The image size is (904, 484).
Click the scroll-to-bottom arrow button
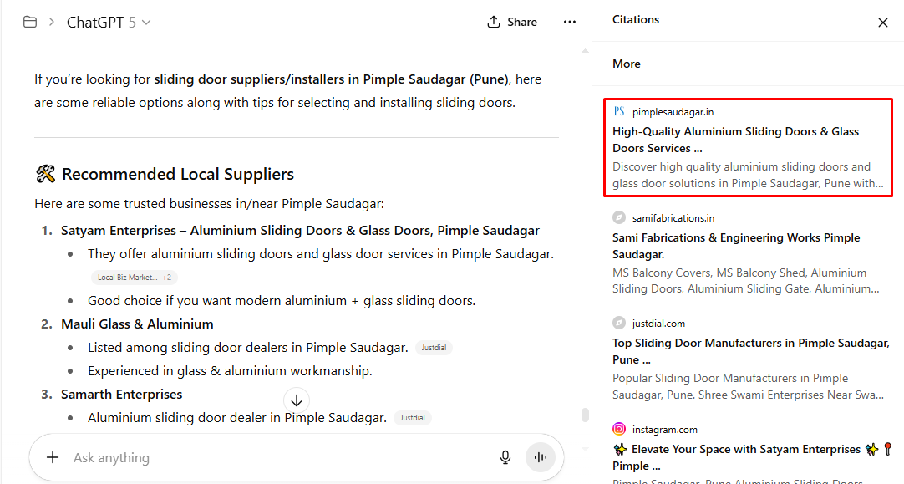[x=297, y=400]
